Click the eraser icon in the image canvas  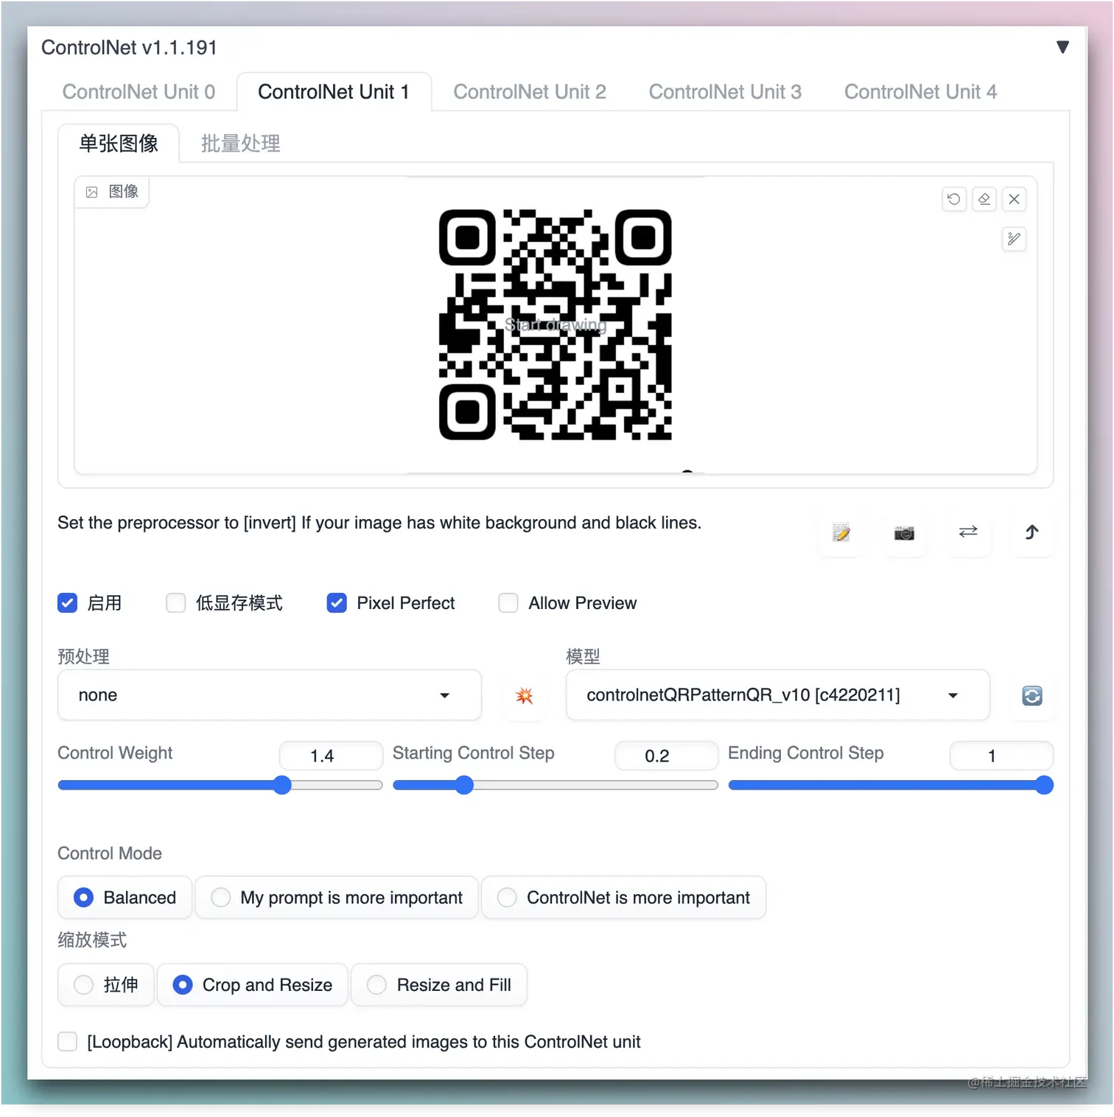[984, 199]
